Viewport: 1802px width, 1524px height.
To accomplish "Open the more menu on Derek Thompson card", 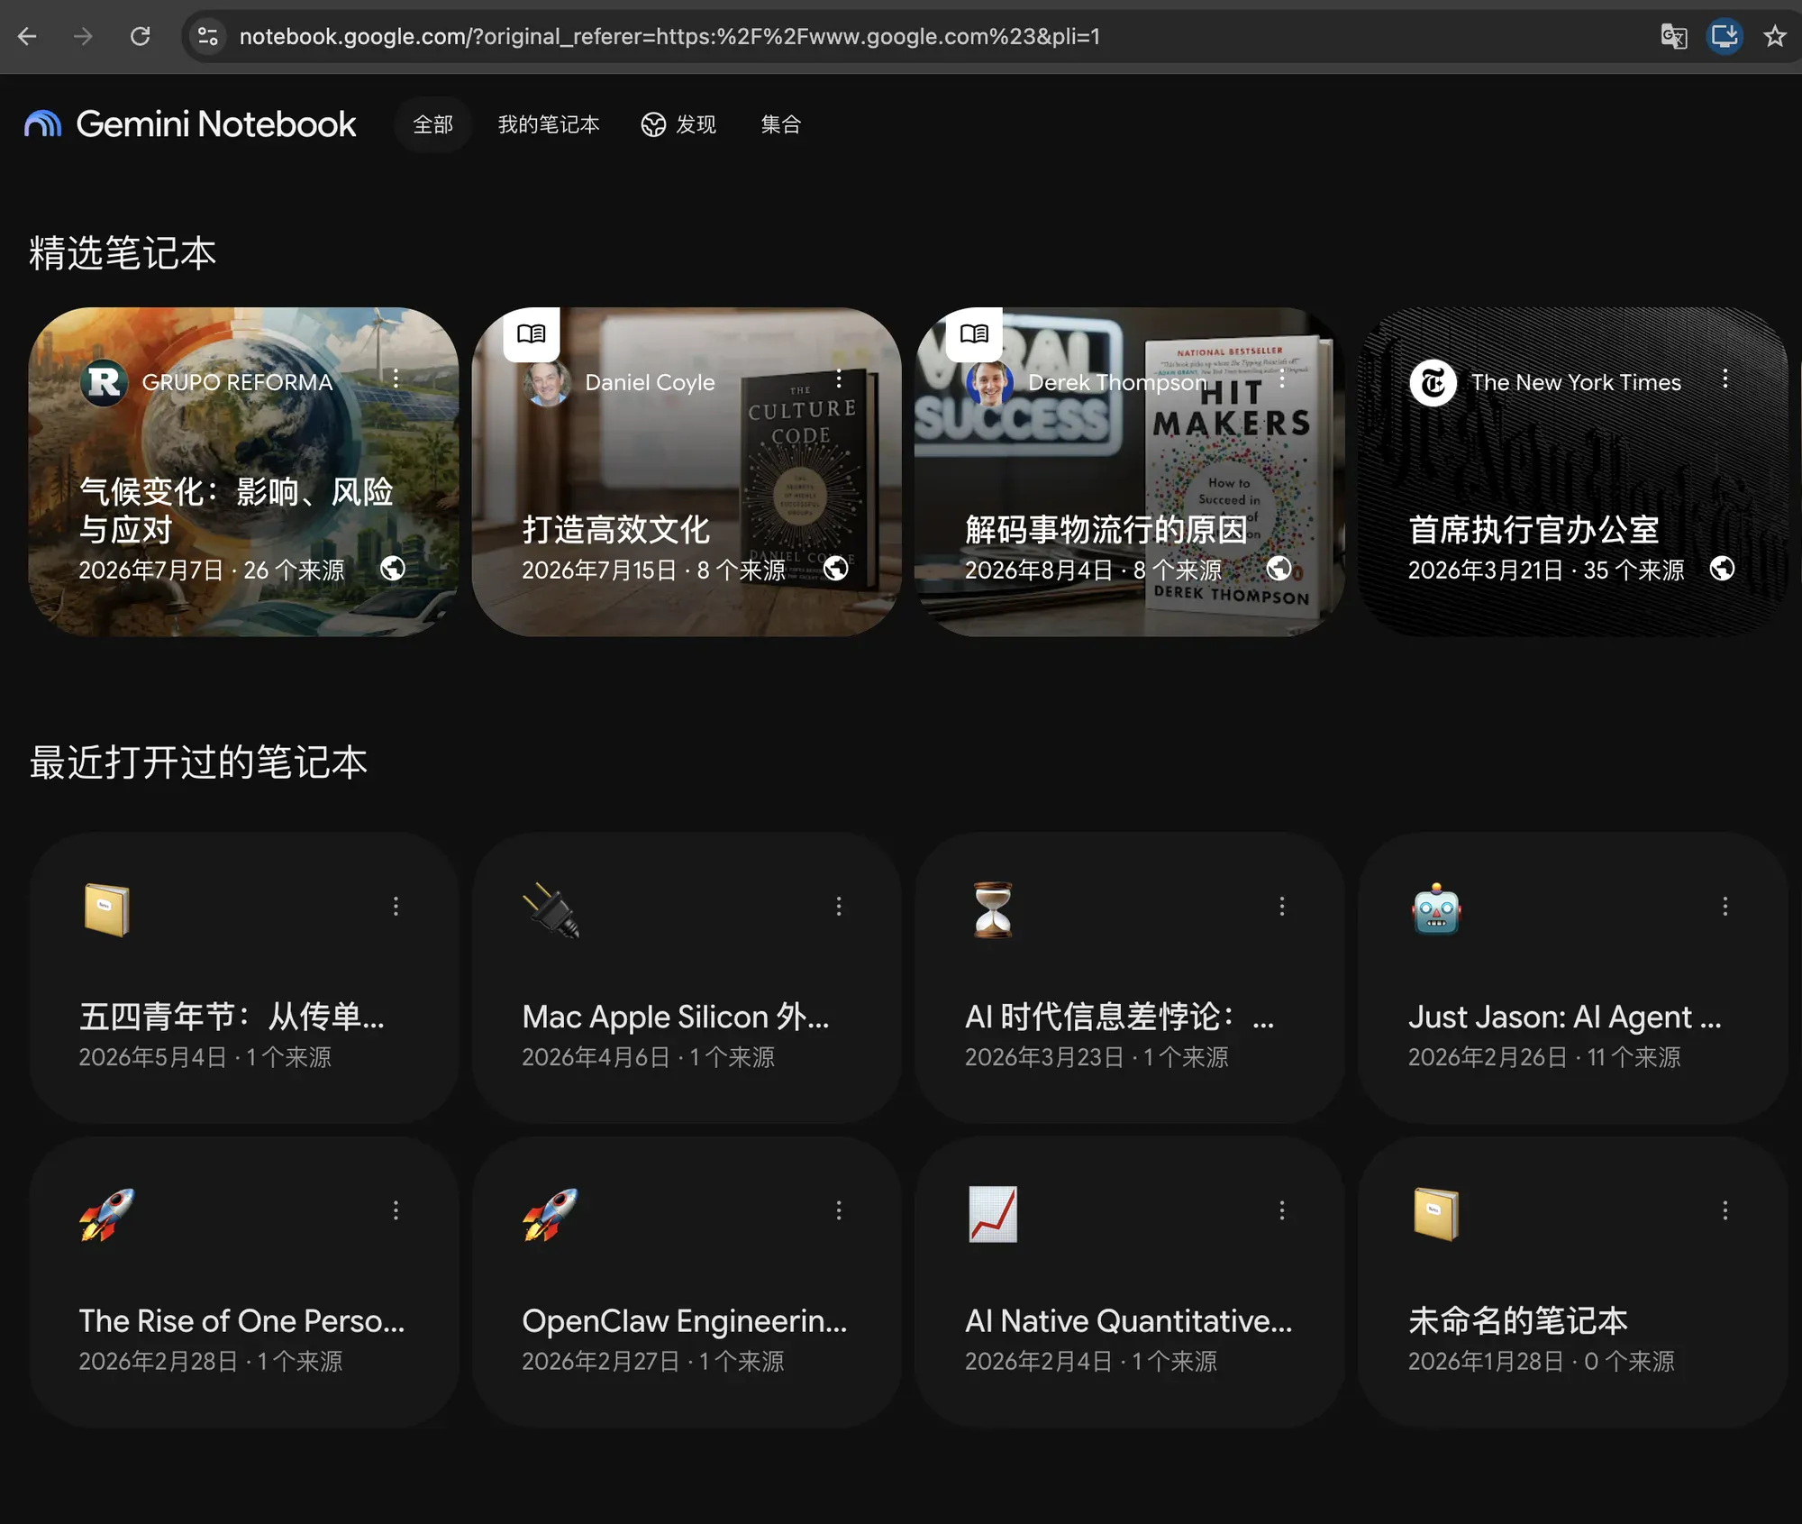I will (1282, 379).
